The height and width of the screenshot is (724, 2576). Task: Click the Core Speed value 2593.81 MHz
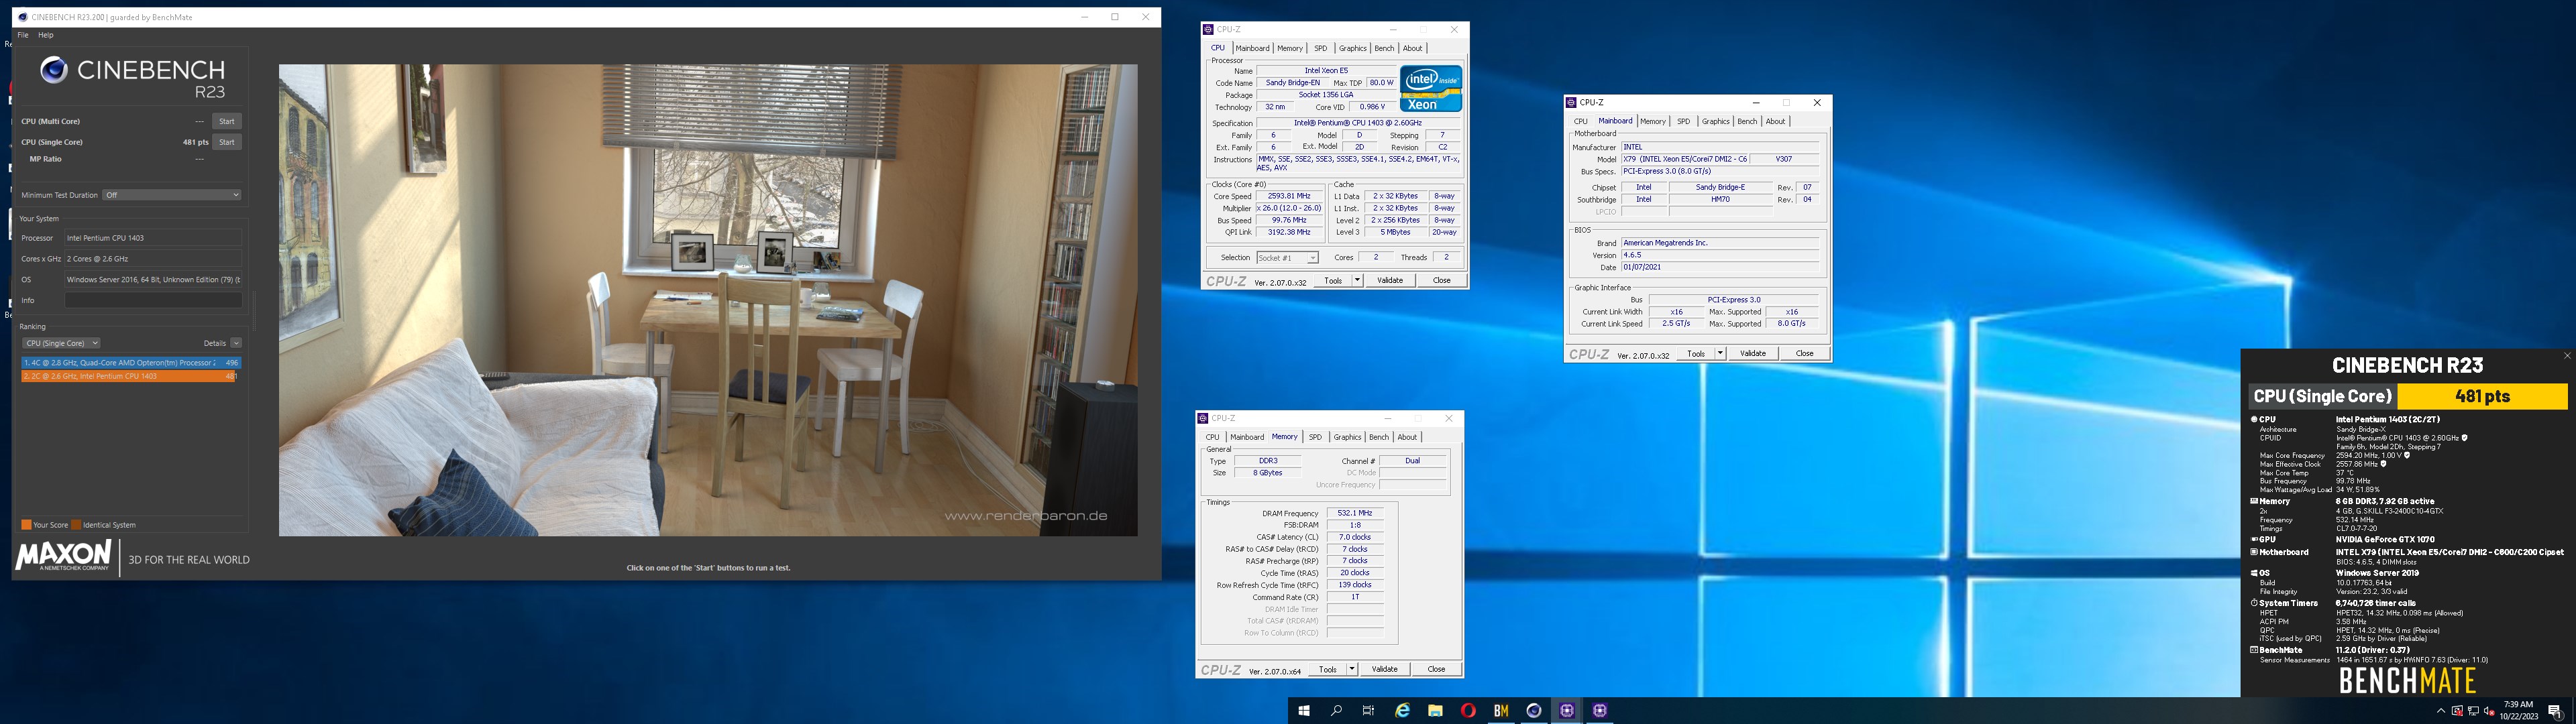click(x=1289, y=196)
